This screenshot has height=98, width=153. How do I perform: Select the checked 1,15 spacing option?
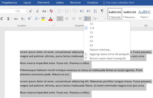click(x=107, y=28)
